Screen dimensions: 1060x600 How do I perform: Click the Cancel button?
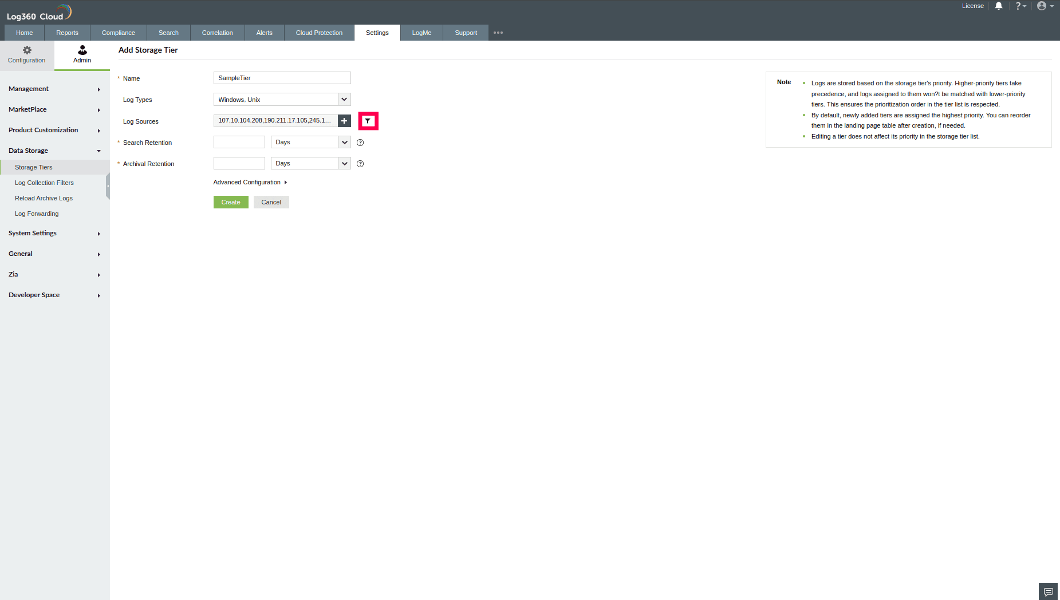(271, 202)
